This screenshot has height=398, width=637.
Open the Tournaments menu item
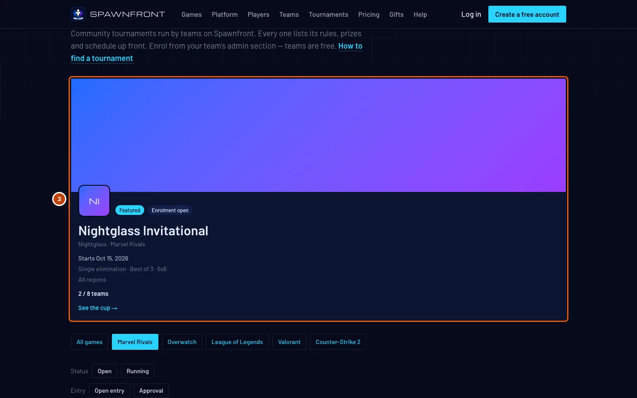(328, 15)
